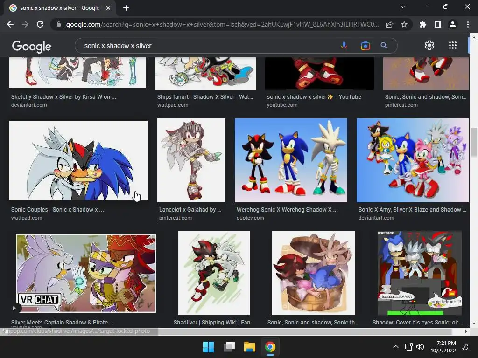Image resolution: width=478 pixels, height=358 pixels.
Task: Open Task View on the taskbar
Action: click(229, 347)
